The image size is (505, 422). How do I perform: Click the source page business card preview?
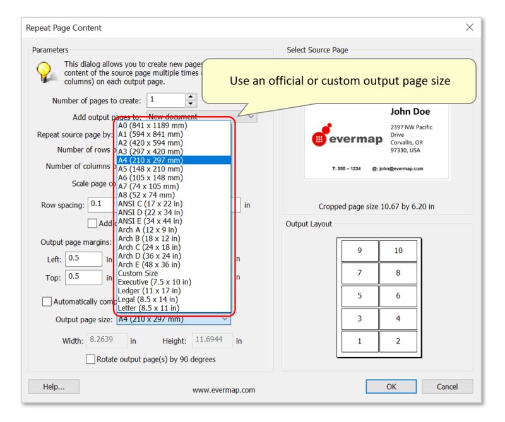(377, 141)
